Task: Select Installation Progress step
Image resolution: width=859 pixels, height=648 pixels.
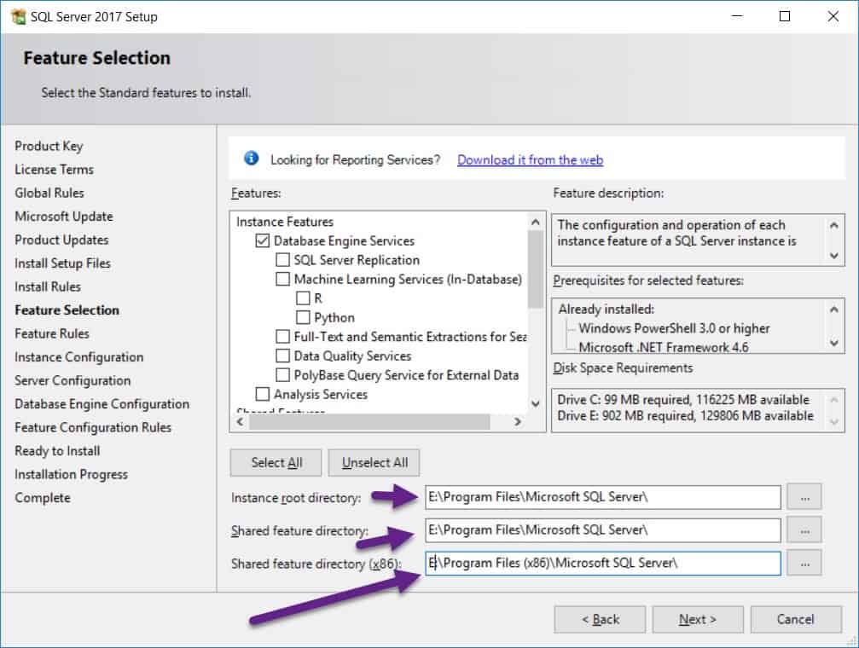Action: [71, 474]
